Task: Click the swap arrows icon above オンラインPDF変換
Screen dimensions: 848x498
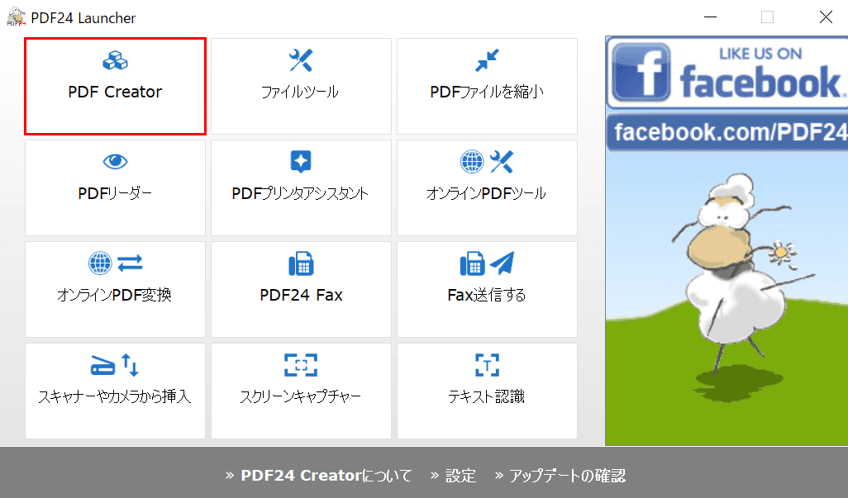Action: [130, 263]
